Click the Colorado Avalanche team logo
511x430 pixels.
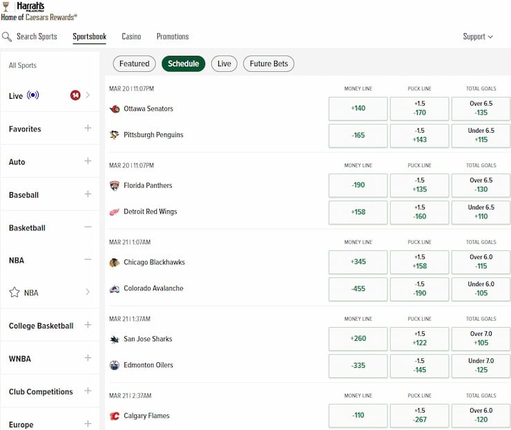click(x=115, y=289)
